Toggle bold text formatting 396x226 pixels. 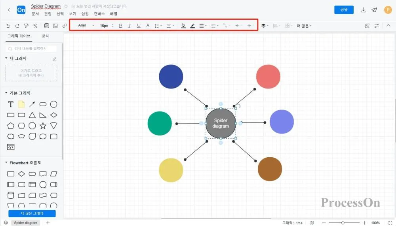pos(120,26)
